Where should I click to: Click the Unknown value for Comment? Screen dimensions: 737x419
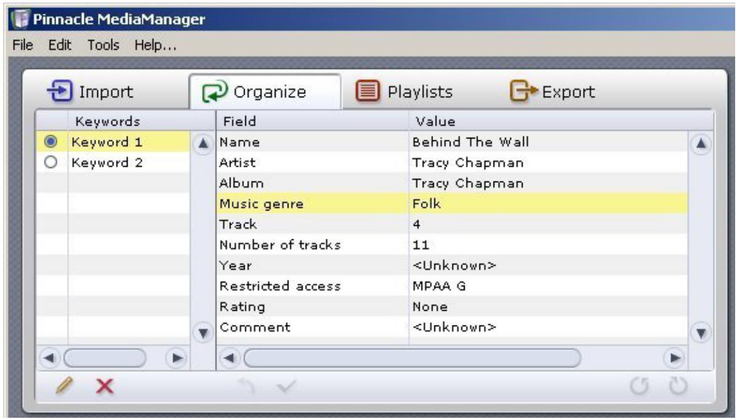[454, 327]
